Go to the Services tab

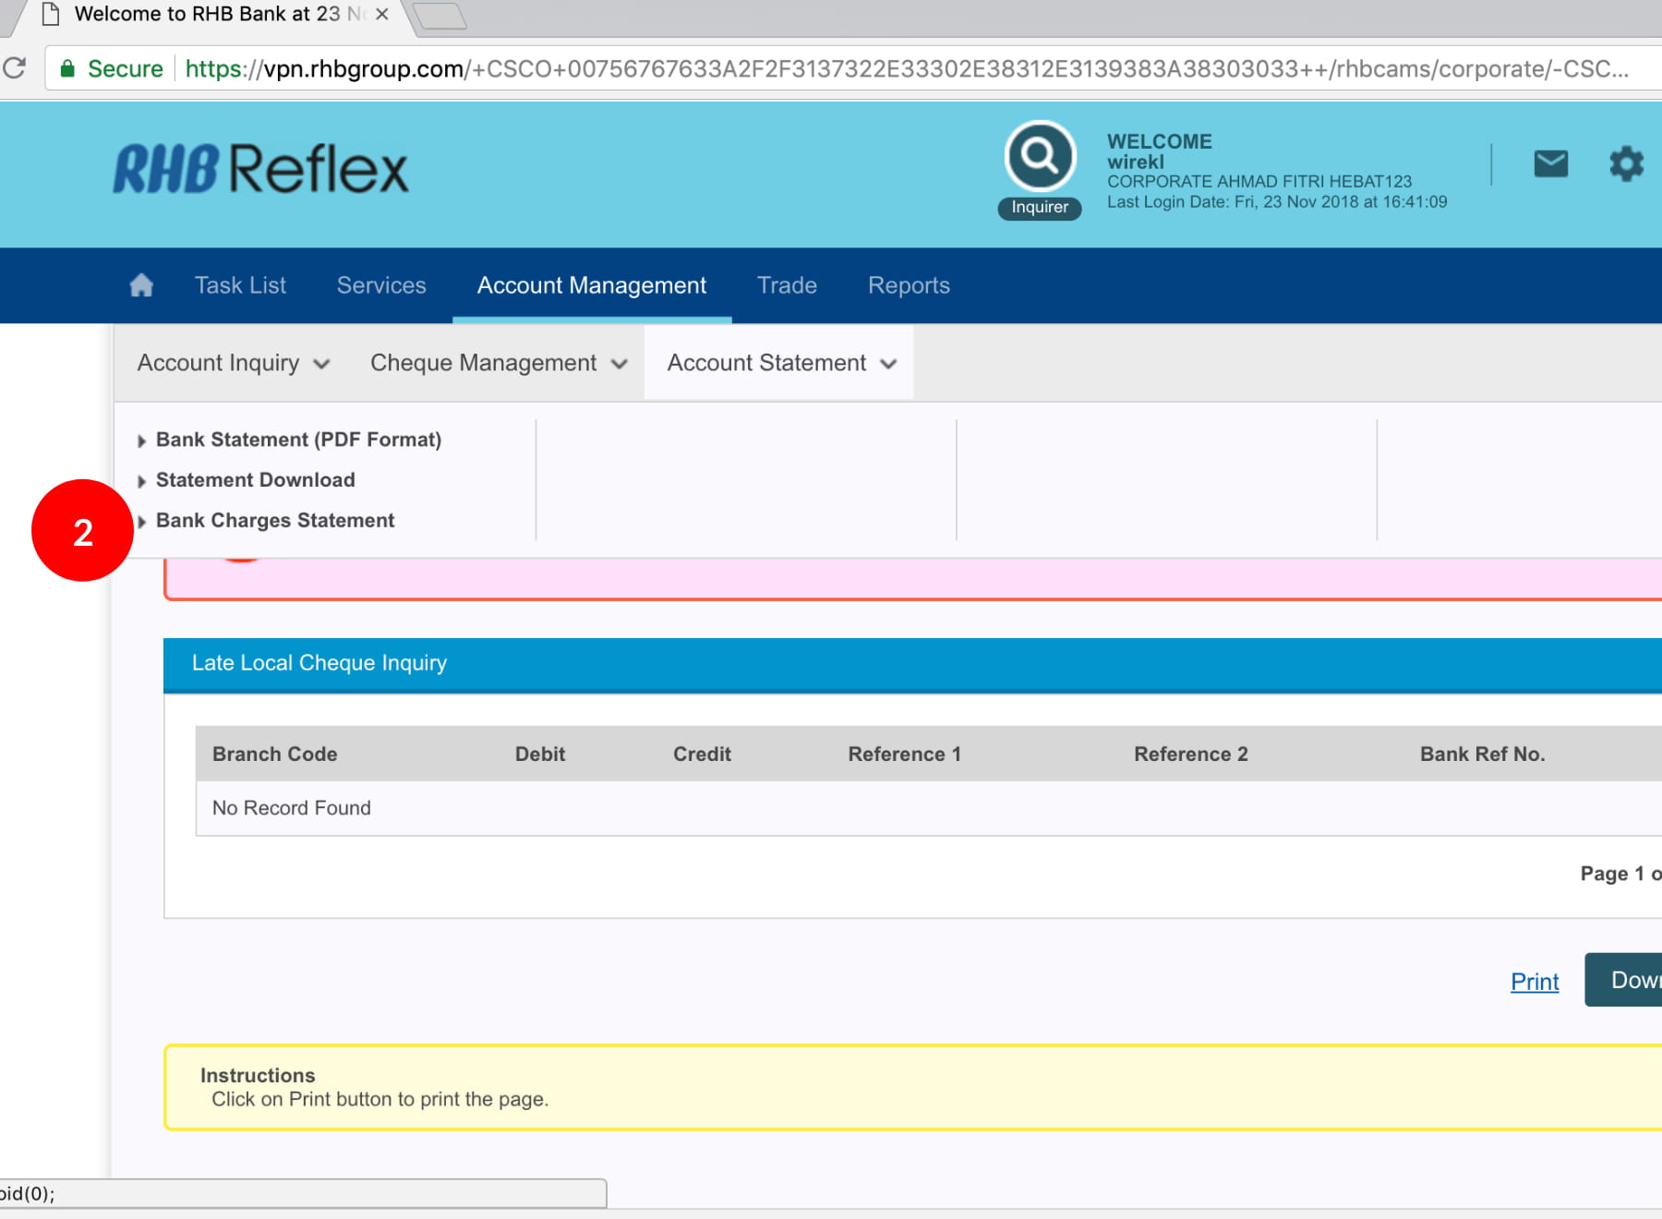coord(381,285)
